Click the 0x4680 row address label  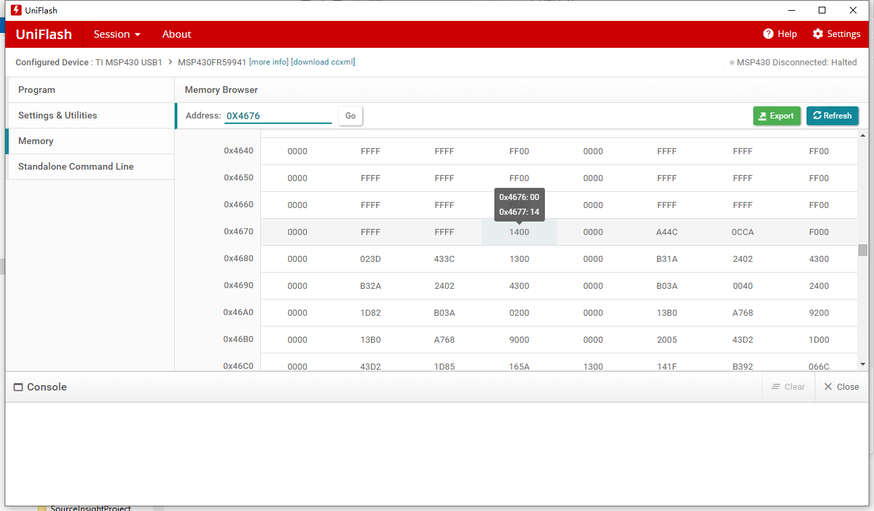pyautogui.click(x=239, y=259)
